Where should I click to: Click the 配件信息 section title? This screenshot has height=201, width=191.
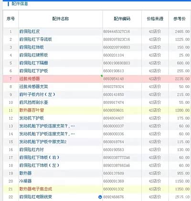pyautogui.click(x=20, y=3)
